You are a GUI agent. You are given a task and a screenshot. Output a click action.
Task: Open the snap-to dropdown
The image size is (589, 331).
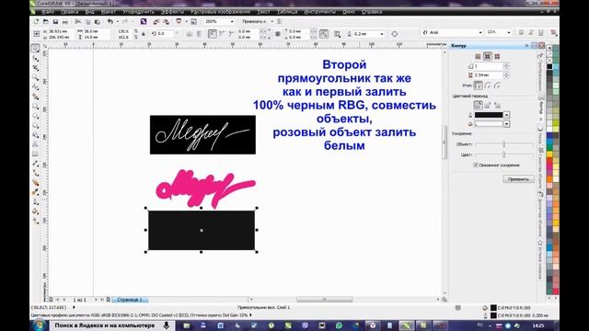[272, 22]
